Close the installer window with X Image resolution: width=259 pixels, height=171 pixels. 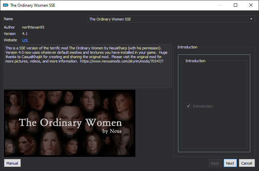pos(251,5)
